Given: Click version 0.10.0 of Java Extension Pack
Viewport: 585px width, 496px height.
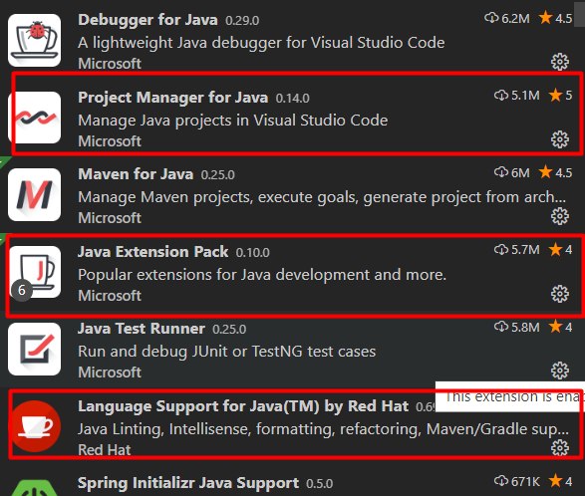Looking at the screenshot, I should point(252,252).
